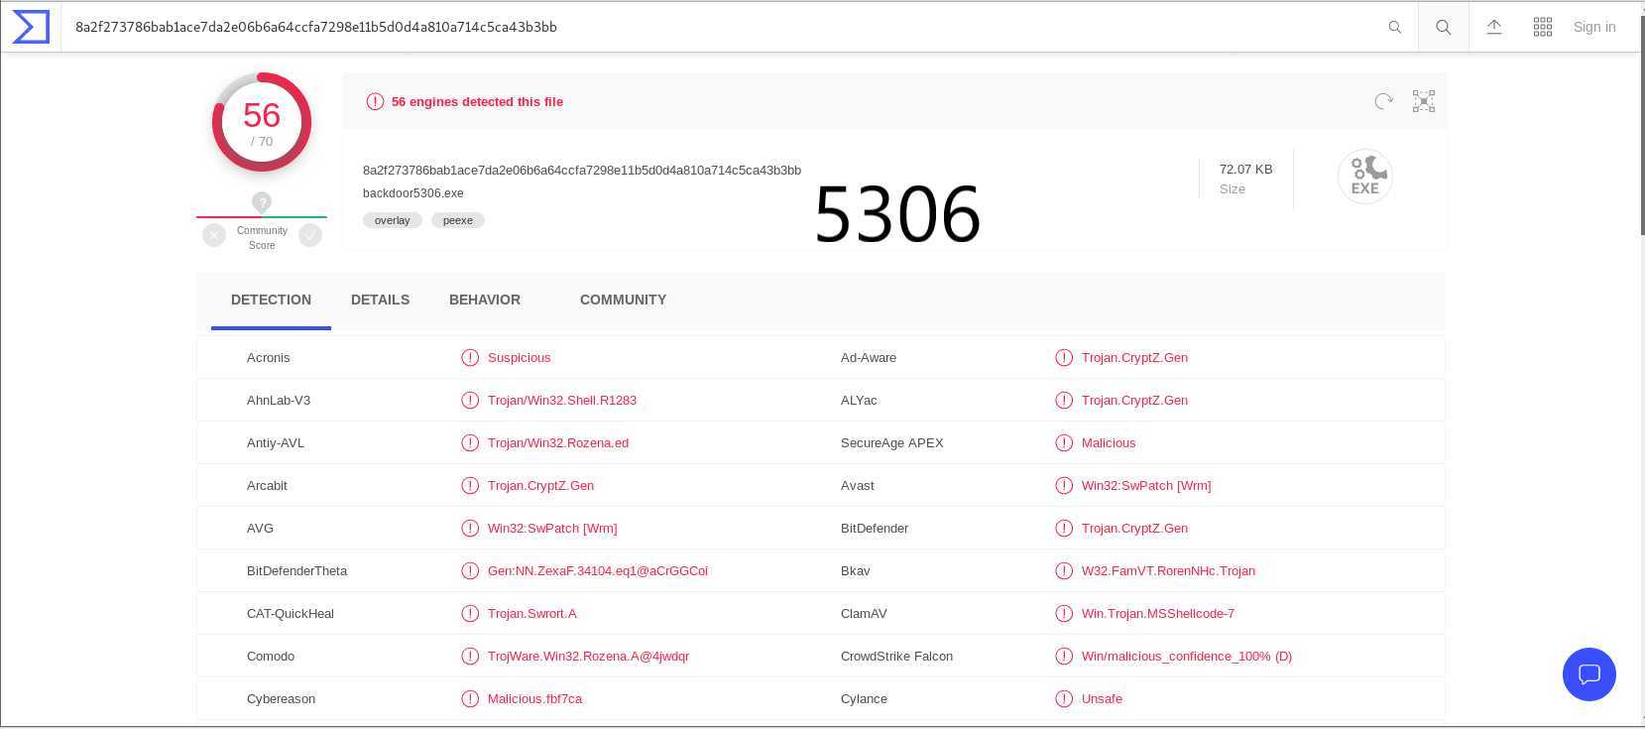Image resolution: width=1645 pixels, height=729 pixels.
Task: Click the small magnifier inside the search field
Action: (1394, 28)
